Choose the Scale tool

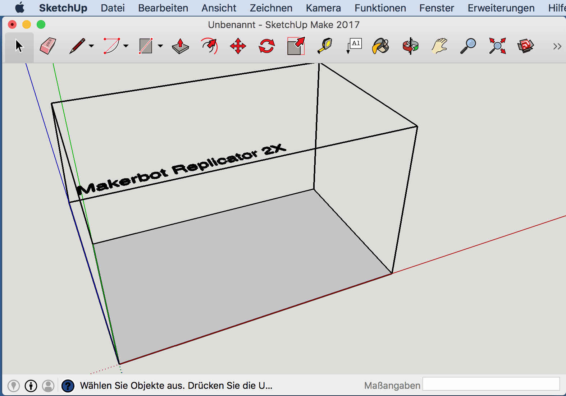tap(296, 46)
